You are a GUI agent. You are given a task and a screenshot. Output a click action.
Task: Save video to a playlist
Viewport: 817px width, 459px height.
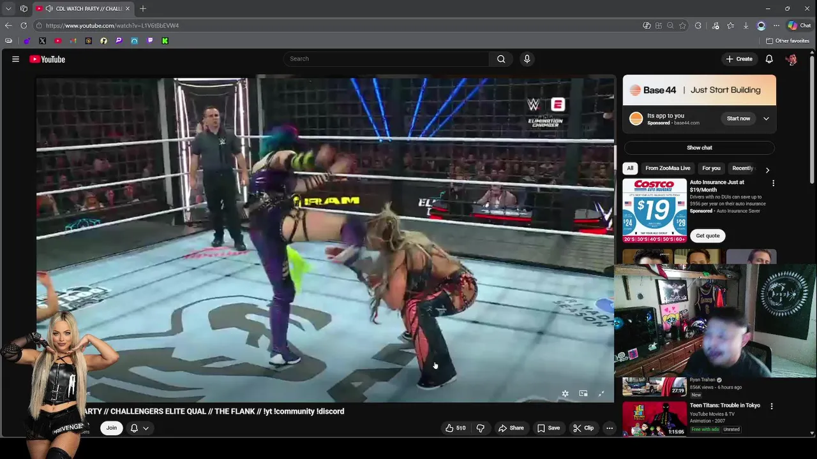[x=548, y=428]
